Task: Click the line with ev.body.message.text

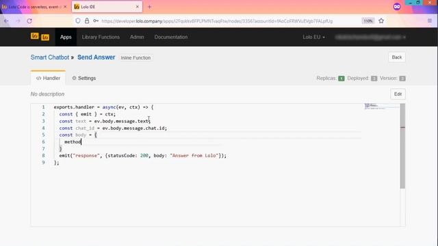Action: pyautogui.click(x=105, y=121)
